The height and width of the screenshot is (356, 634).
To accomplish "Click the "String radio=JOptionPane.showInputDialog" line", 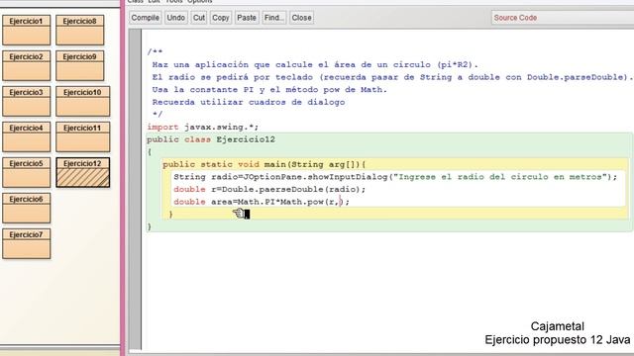I will pyautogui.click(x=395, y=177).
